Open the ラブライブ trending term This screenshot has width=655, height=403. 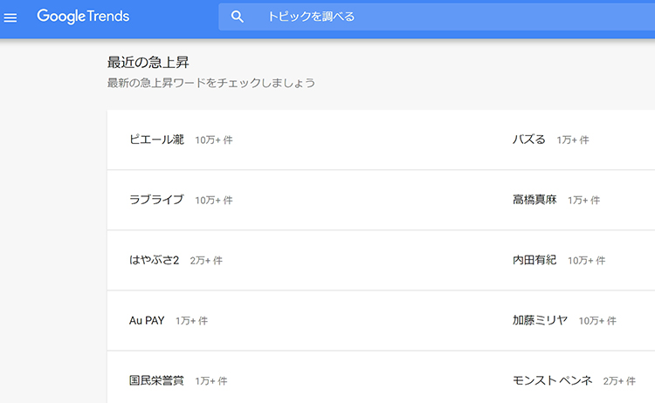coord(156,200)
